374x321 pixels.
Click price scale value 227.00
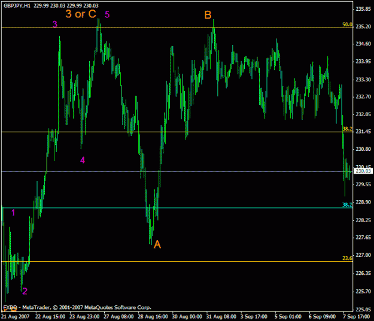[x=363, y=255]
